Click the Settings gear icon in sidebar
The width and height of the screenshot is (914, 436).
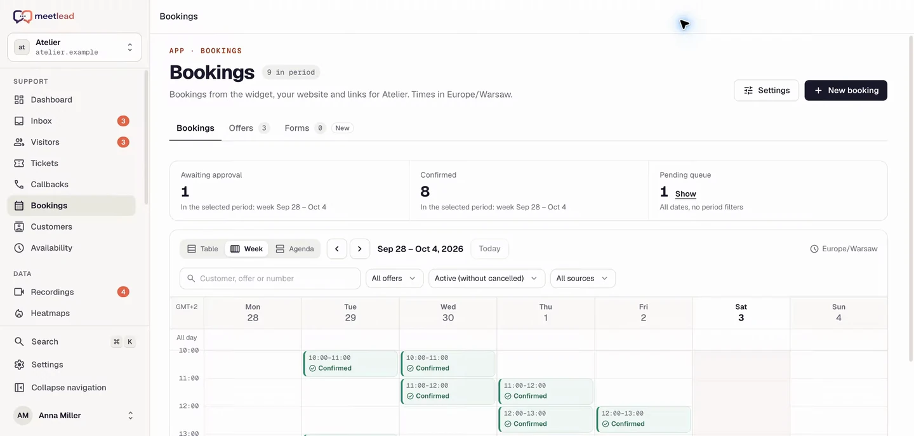tap(19, 364)
